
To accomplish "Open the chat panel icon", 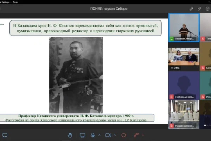I will pos(5,135).
